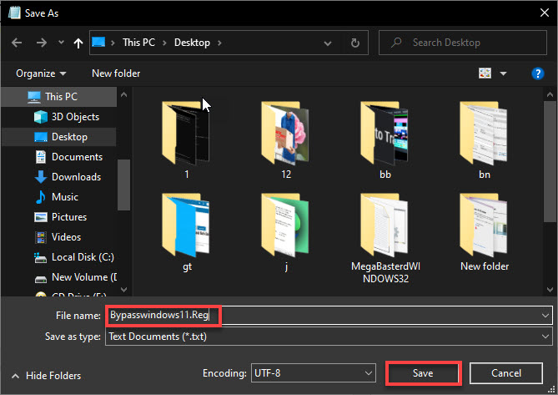Click the Back navigation arrow
Screen dimensions: 558x395
point(17,43)
